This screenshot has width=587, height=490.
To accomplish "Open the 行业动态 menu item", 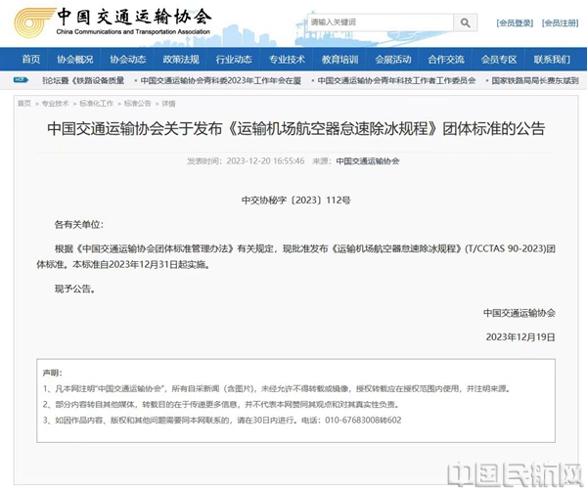I will (x=234, y=59).
